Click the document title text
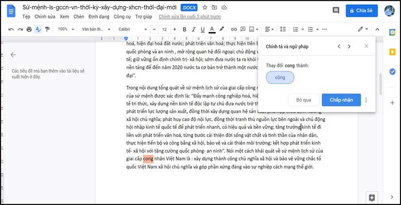The image size is (401, 205). 99,7
